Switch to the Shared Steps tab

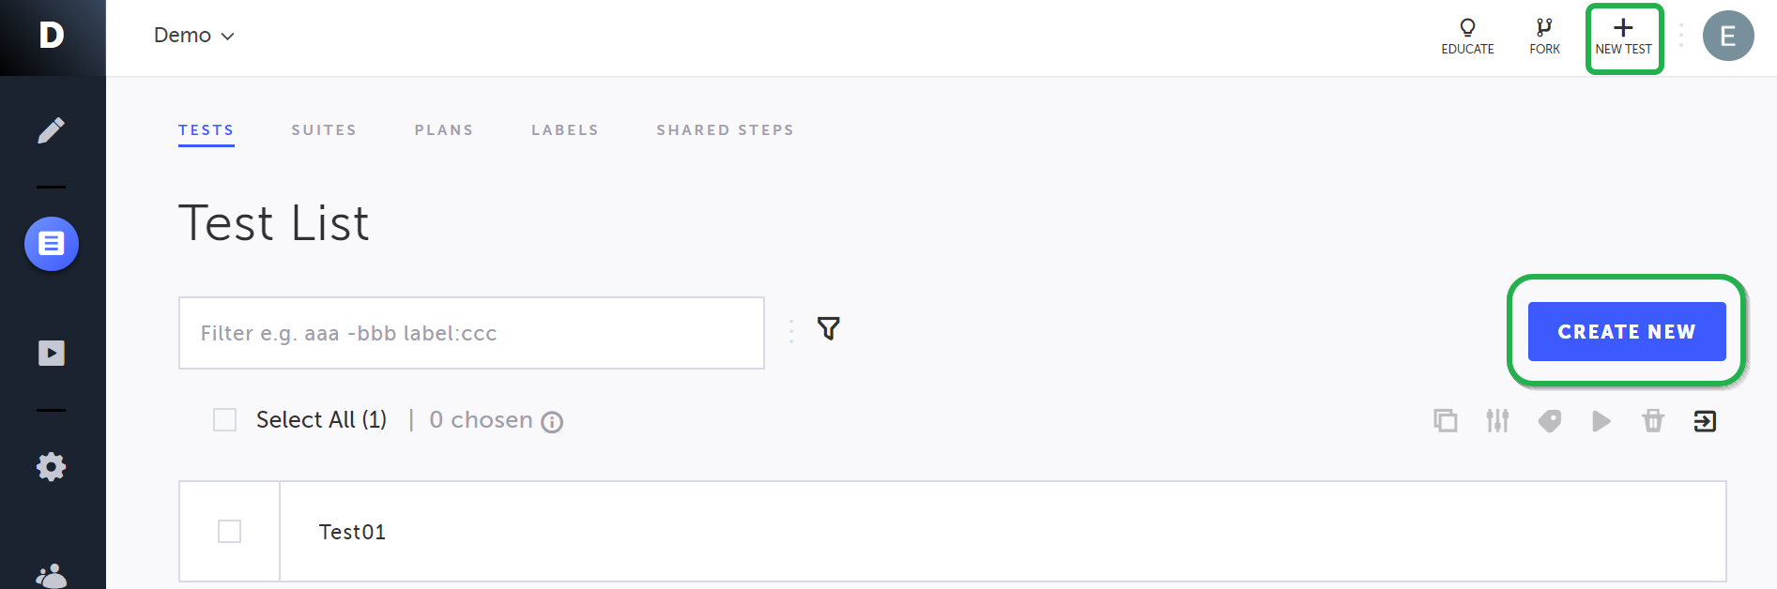click(x=725, y=130)
